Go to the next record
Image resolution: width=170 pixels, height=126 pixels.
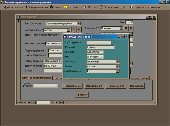(53, 102)
